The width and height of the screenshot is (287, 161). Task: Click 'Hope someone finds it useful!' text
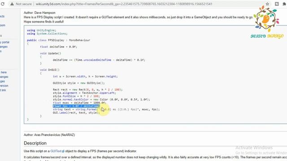click(x=43, y=22)
